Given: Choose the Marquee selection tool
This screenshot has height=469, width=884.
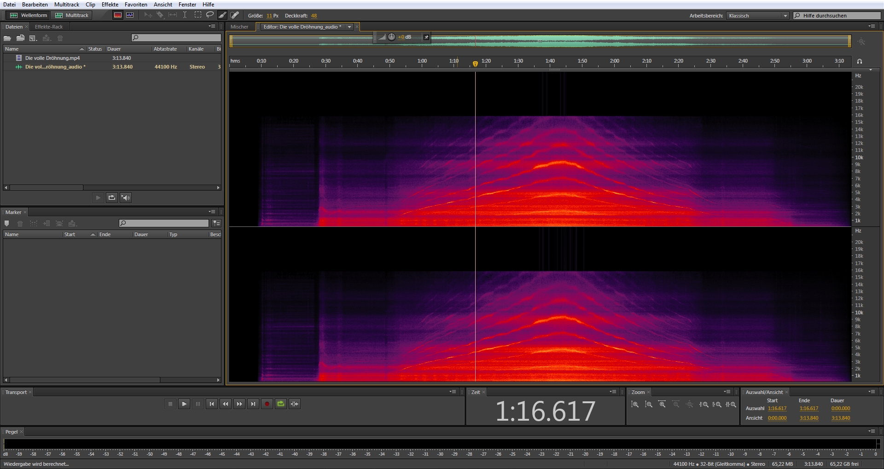Looking at the screenshot, I should coord(198,15).
